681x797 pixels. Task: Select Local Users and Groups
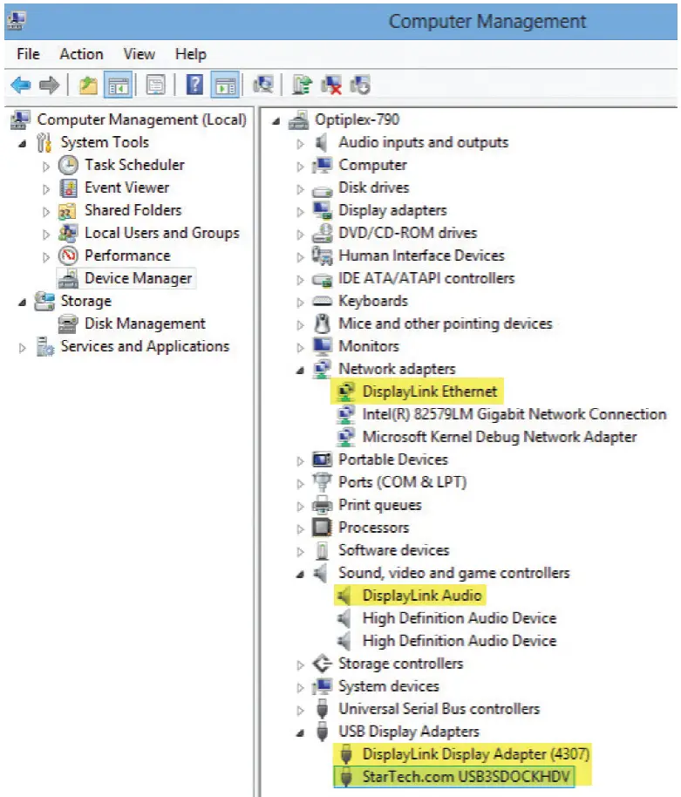161,233
